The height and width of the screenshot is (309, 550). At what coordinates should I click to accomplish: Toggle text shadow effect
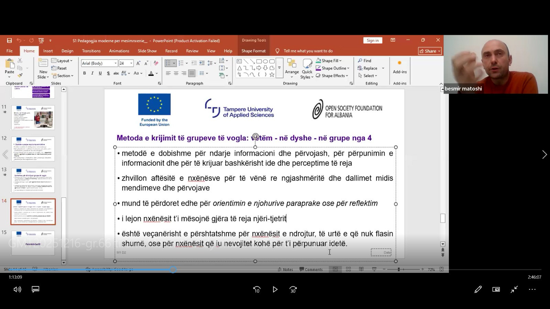pos(108,73)
